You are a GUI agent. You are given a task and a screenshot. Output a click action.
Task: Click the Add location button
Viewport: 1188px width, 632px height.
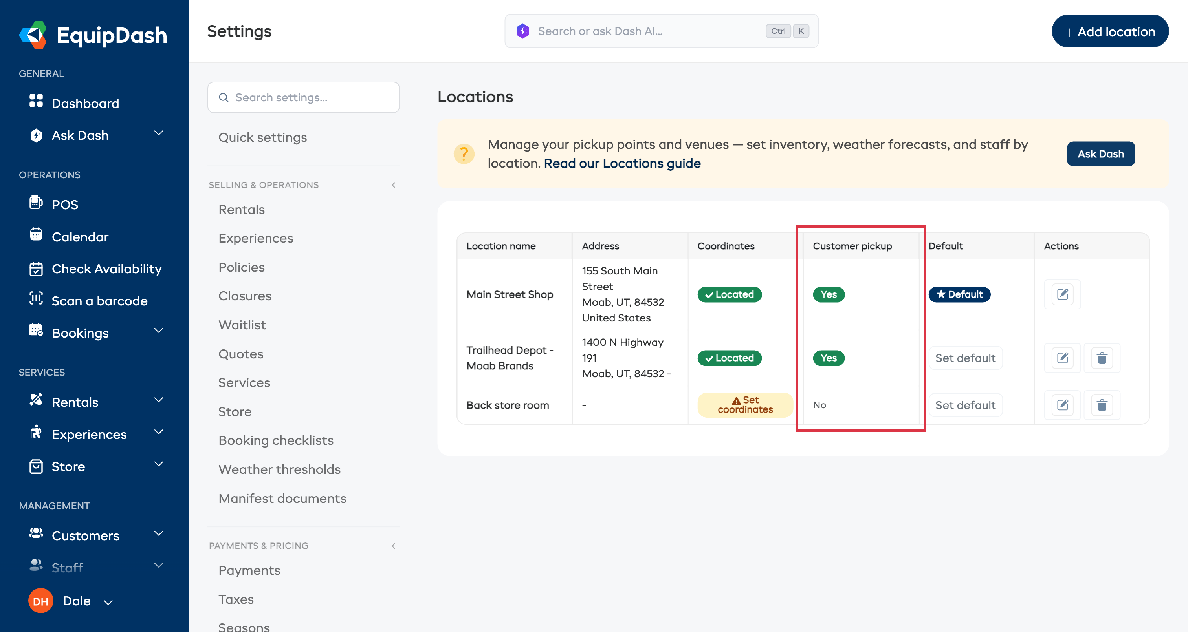[x=1110, y=31]
